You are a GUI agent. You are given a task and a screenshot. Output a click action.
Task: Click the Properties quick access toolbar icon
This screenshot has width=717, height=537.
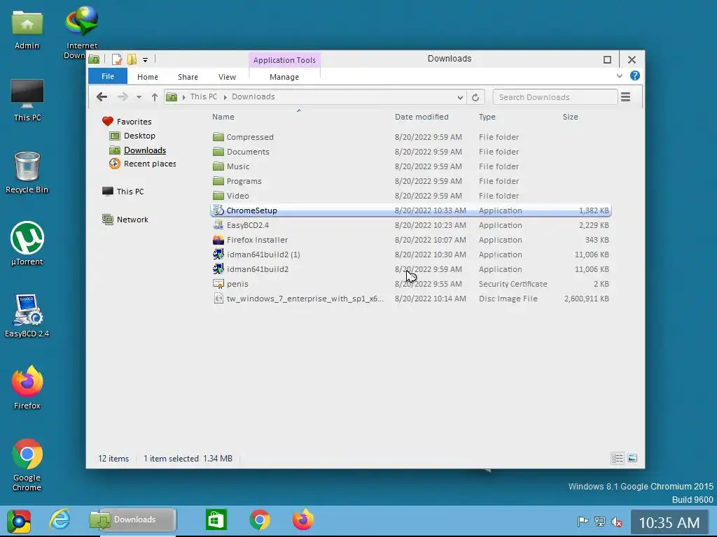pos(117,59)
